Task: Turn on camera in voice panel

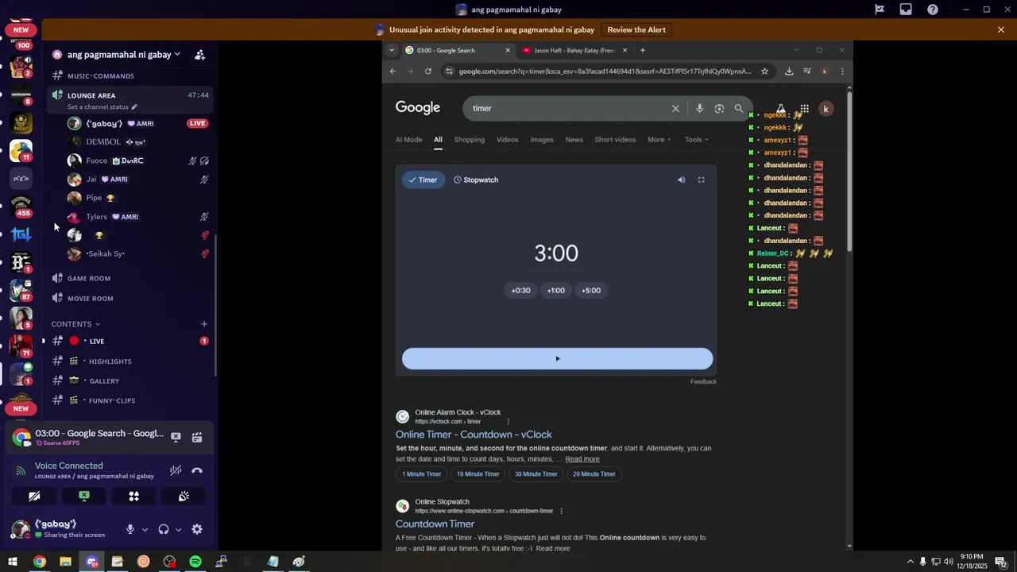Action: click(x=34, y=497)
